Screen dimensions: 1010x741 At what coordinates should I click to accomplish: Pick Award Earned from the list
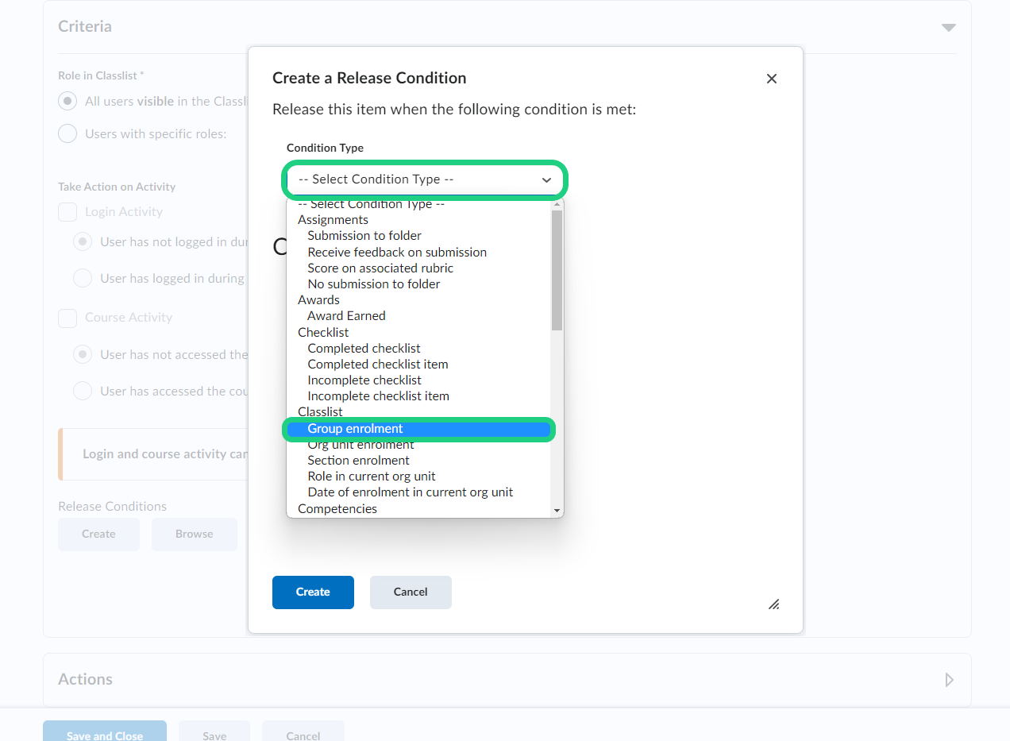[x=346, y=316]
